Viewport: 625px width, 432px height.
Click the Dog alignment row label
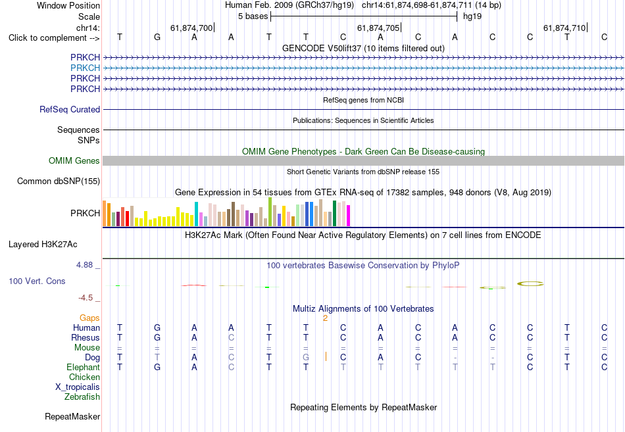[x=92, y=358]
